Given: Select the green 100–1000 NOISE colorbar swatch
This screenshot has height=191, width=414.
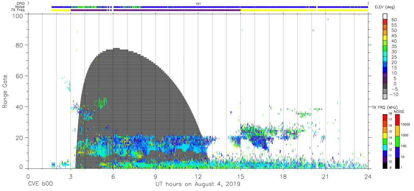Looking at the screenshot, I should 397,141.
